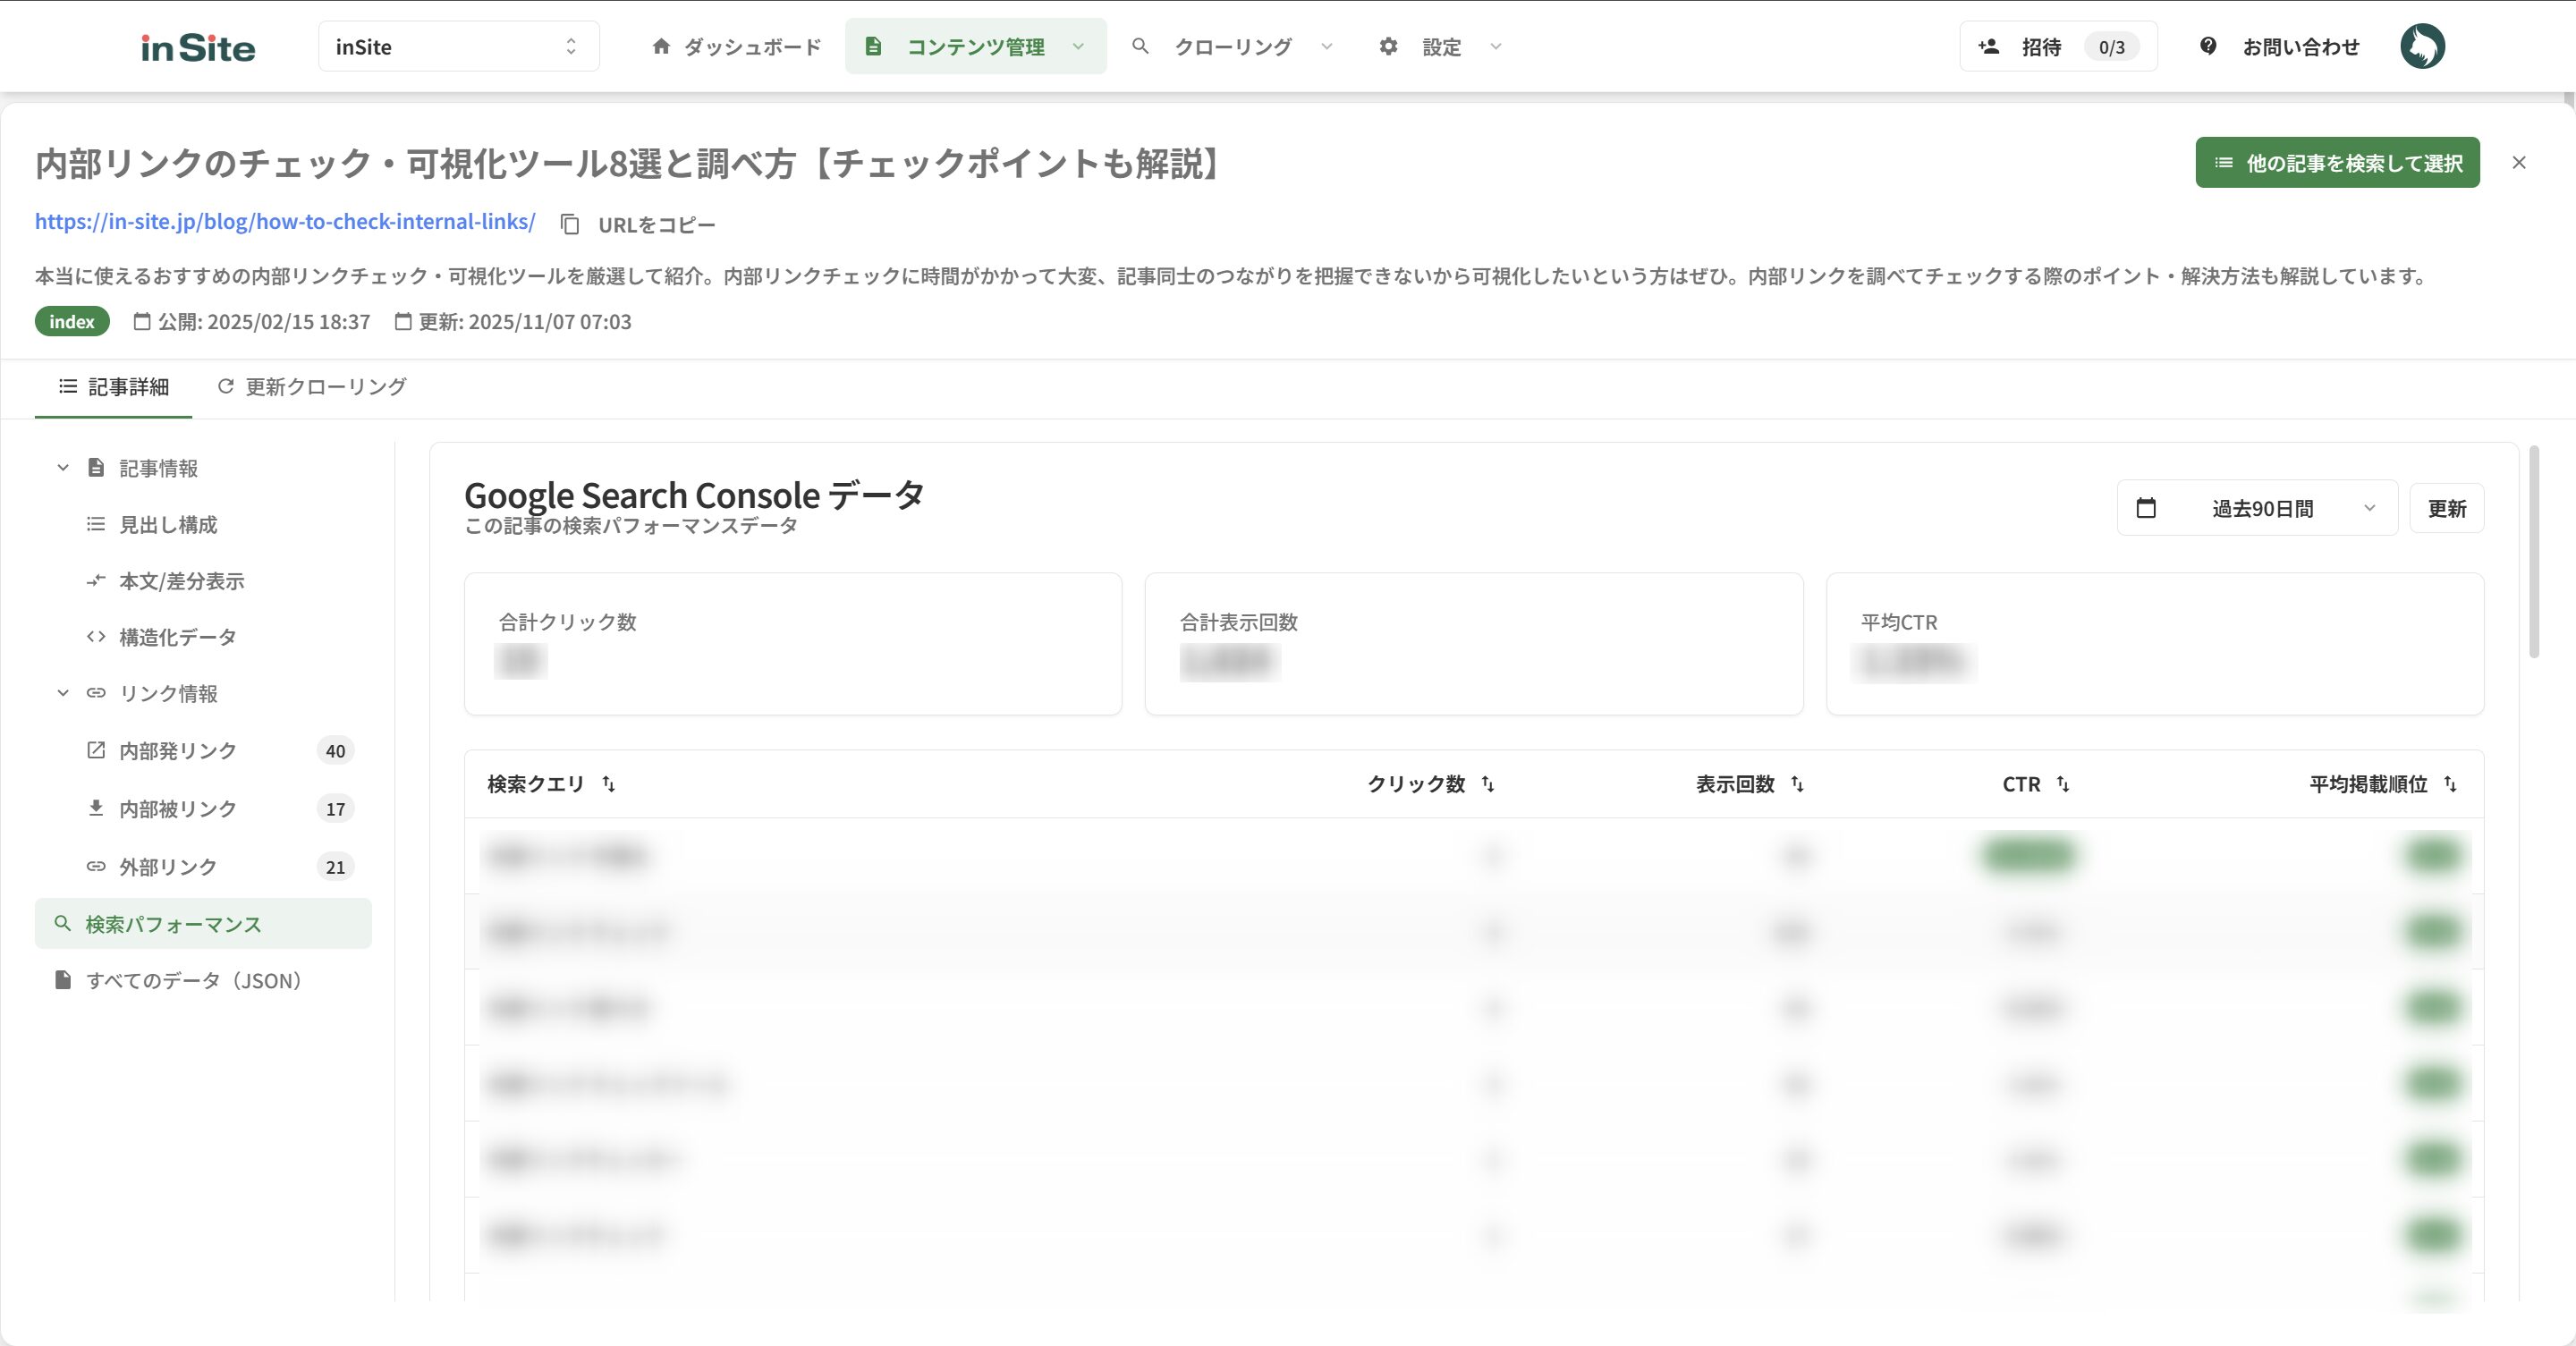2576x1346 pixels.
Task: Click the copy URL clipboard icon
Action: [570, 225]
